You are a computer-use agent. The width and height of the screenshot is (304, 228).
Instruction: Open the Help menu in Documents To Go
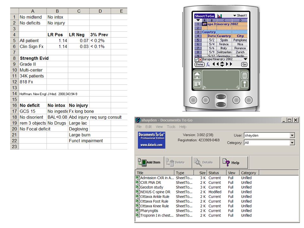183,127
